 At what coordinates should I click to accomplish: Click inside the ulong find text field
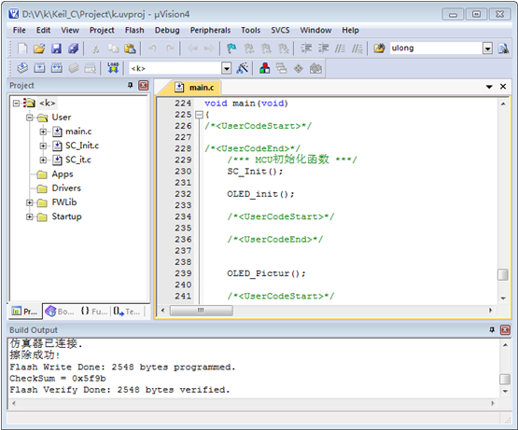click(436, 49)
